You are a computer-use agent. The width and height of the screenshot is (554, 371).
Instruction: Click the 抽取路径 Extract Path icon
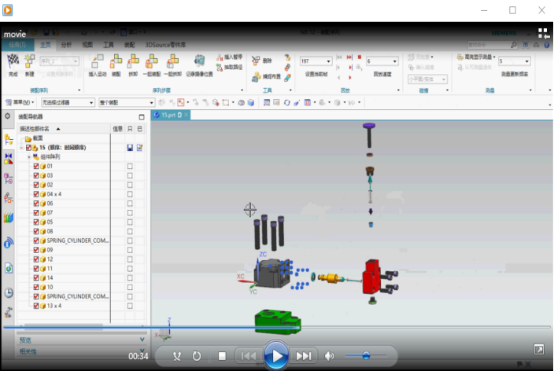click(220, 67)
